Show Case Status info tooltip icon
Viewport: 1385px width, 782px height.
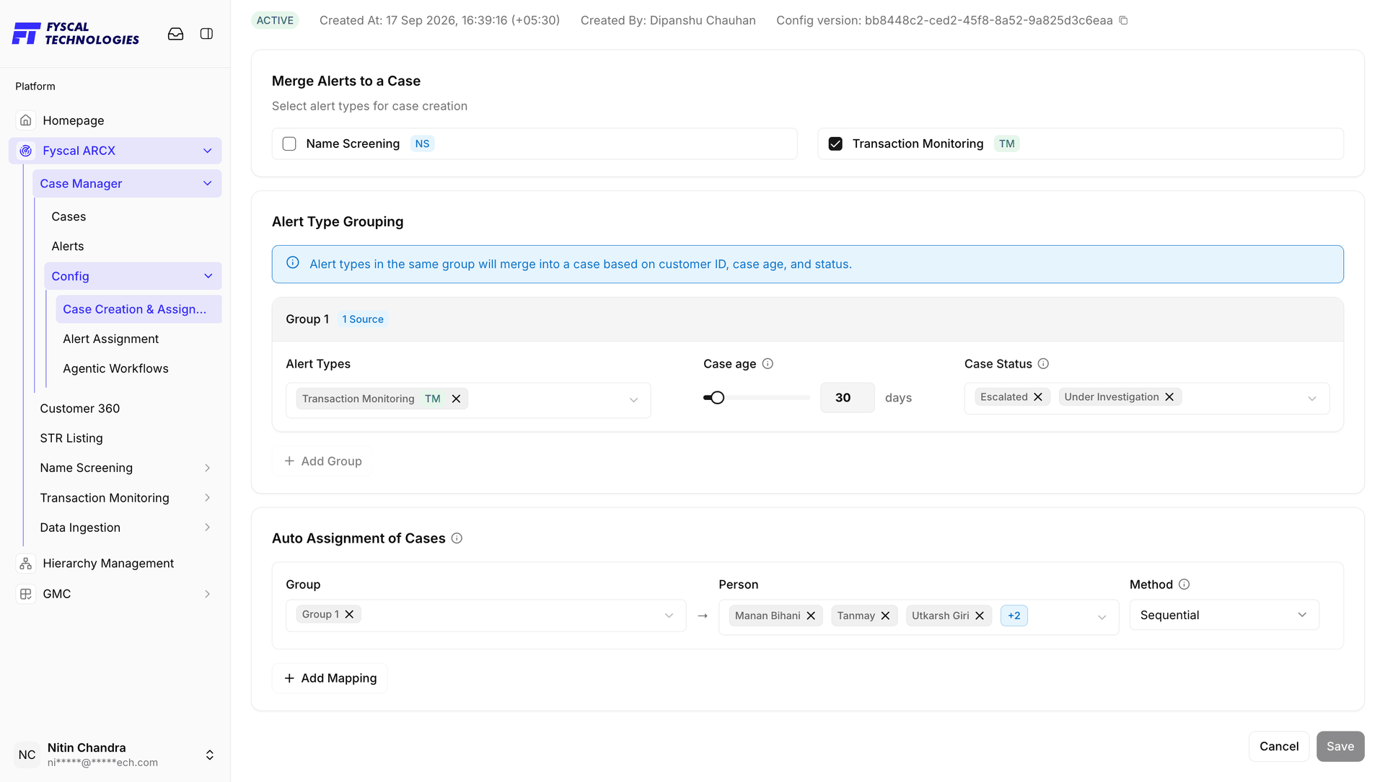(x=1043, y=364)
